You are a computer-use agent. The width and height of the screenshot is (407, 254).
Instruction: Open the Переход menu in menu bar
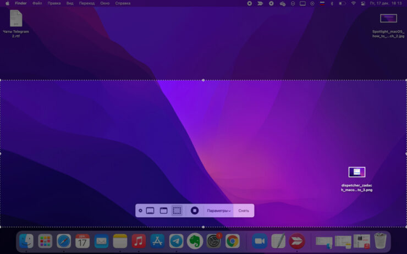point(86,3)
